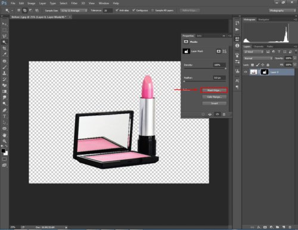298x230 pixels.
Task: Select the Spot Healing Brush tool
Action: tap(4, 61)
